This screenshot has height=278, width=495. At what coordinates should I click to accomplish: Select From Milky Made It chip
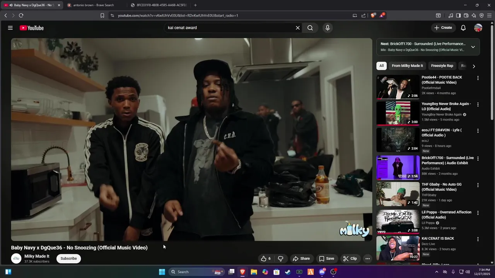pyautogui.click(x=407, y=66)
